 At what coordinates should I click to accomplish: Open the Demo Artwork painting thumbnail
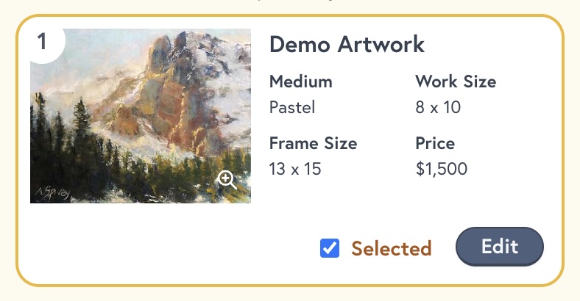click(141, 116)
